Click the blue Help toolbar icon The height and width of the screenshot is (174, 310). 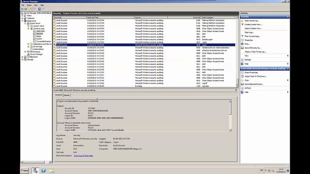39,9
